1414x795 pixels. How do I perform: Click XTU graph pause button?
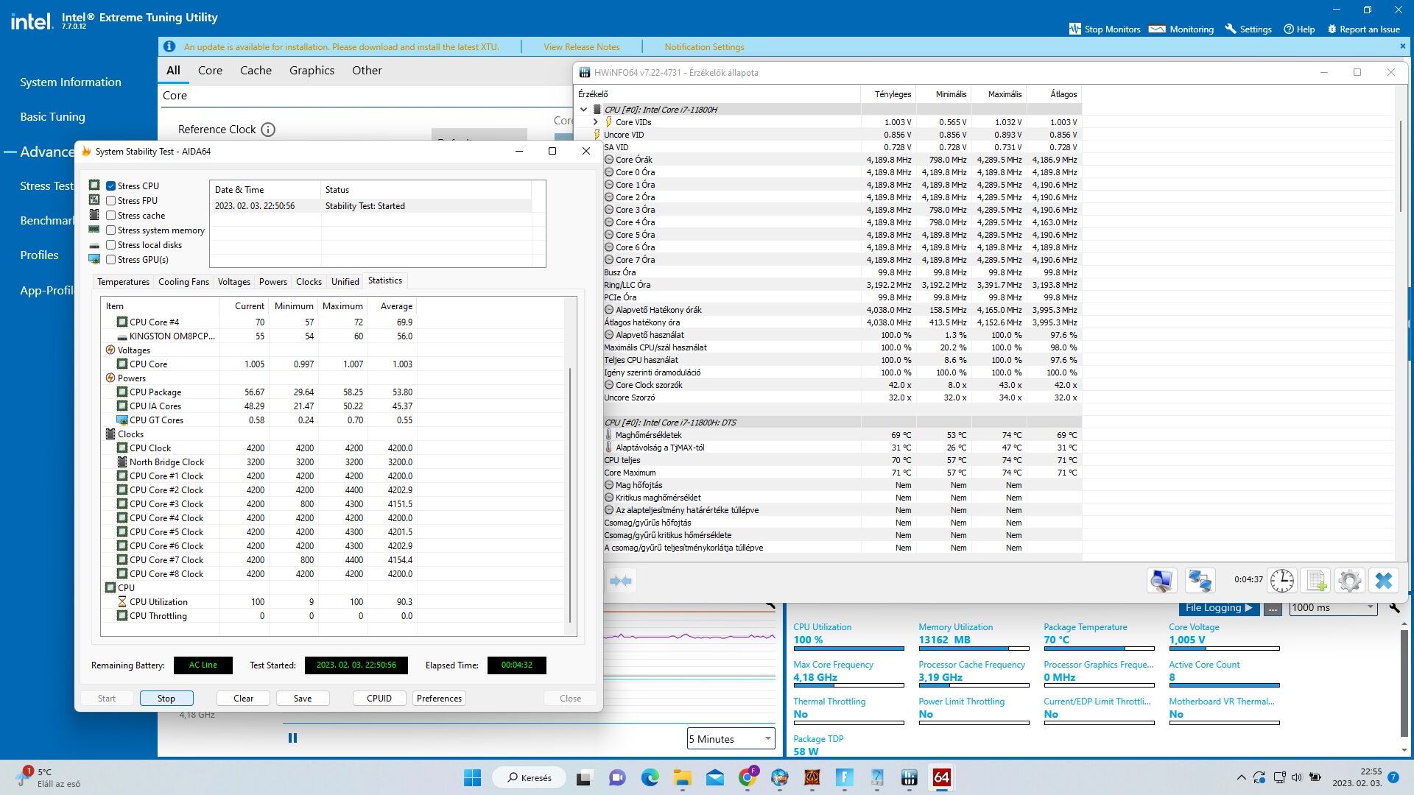pos(292,738)
